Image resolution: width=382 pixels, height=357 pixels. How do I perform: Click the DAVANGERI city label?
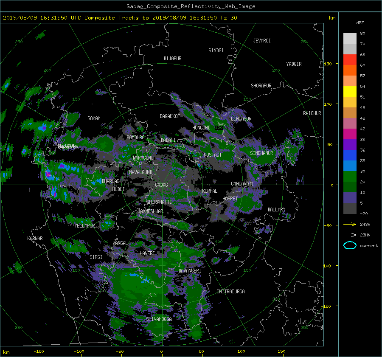(190, 271)
